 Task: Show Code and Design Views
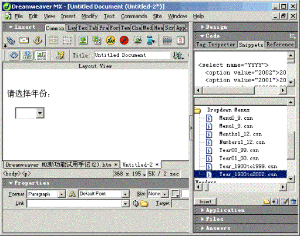tap(28, 55)
